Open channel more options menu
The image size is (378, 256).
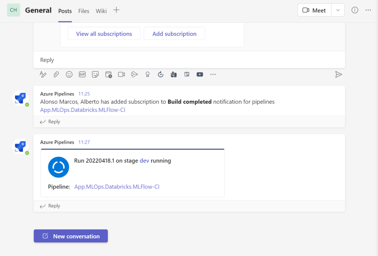(368, 10)
